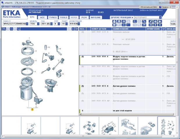Image resolution: width=180 pixels, height=139 pixels.
Task: Click ЗАЯВКА НА СБОРНЫЙ ЗАКАЗ
Action: 151,10
